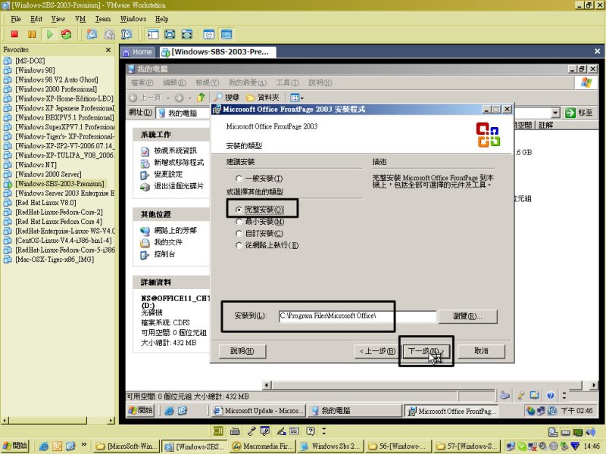The height and width of the screenshot is (454, 606).
Task: Click 變更設定 link
Action: (168, 175)
